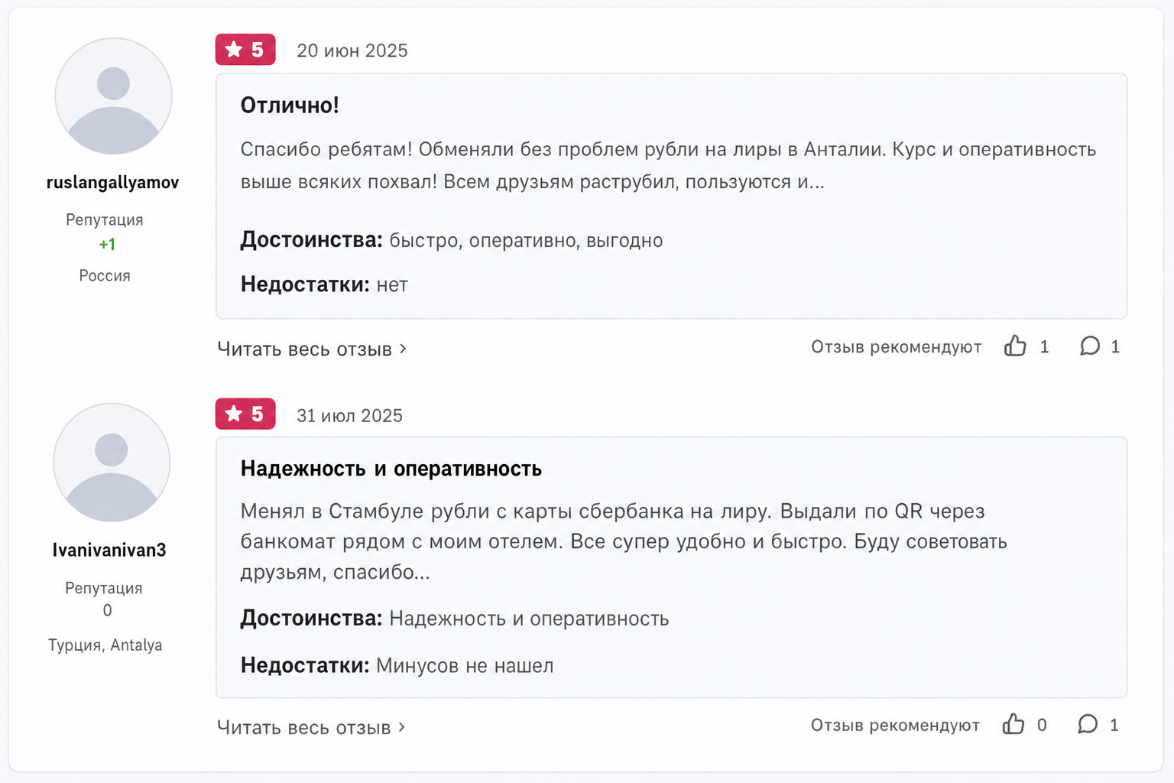Click 'Отзыв рекомендуют' label on second review

(x=895, y=725)
